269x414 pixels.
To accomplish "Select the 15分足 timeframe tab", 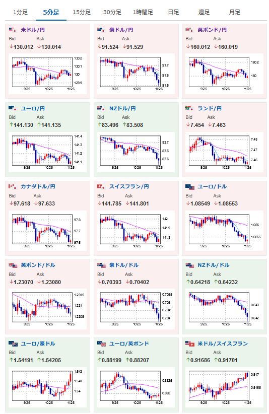I will tap(82, 12).
